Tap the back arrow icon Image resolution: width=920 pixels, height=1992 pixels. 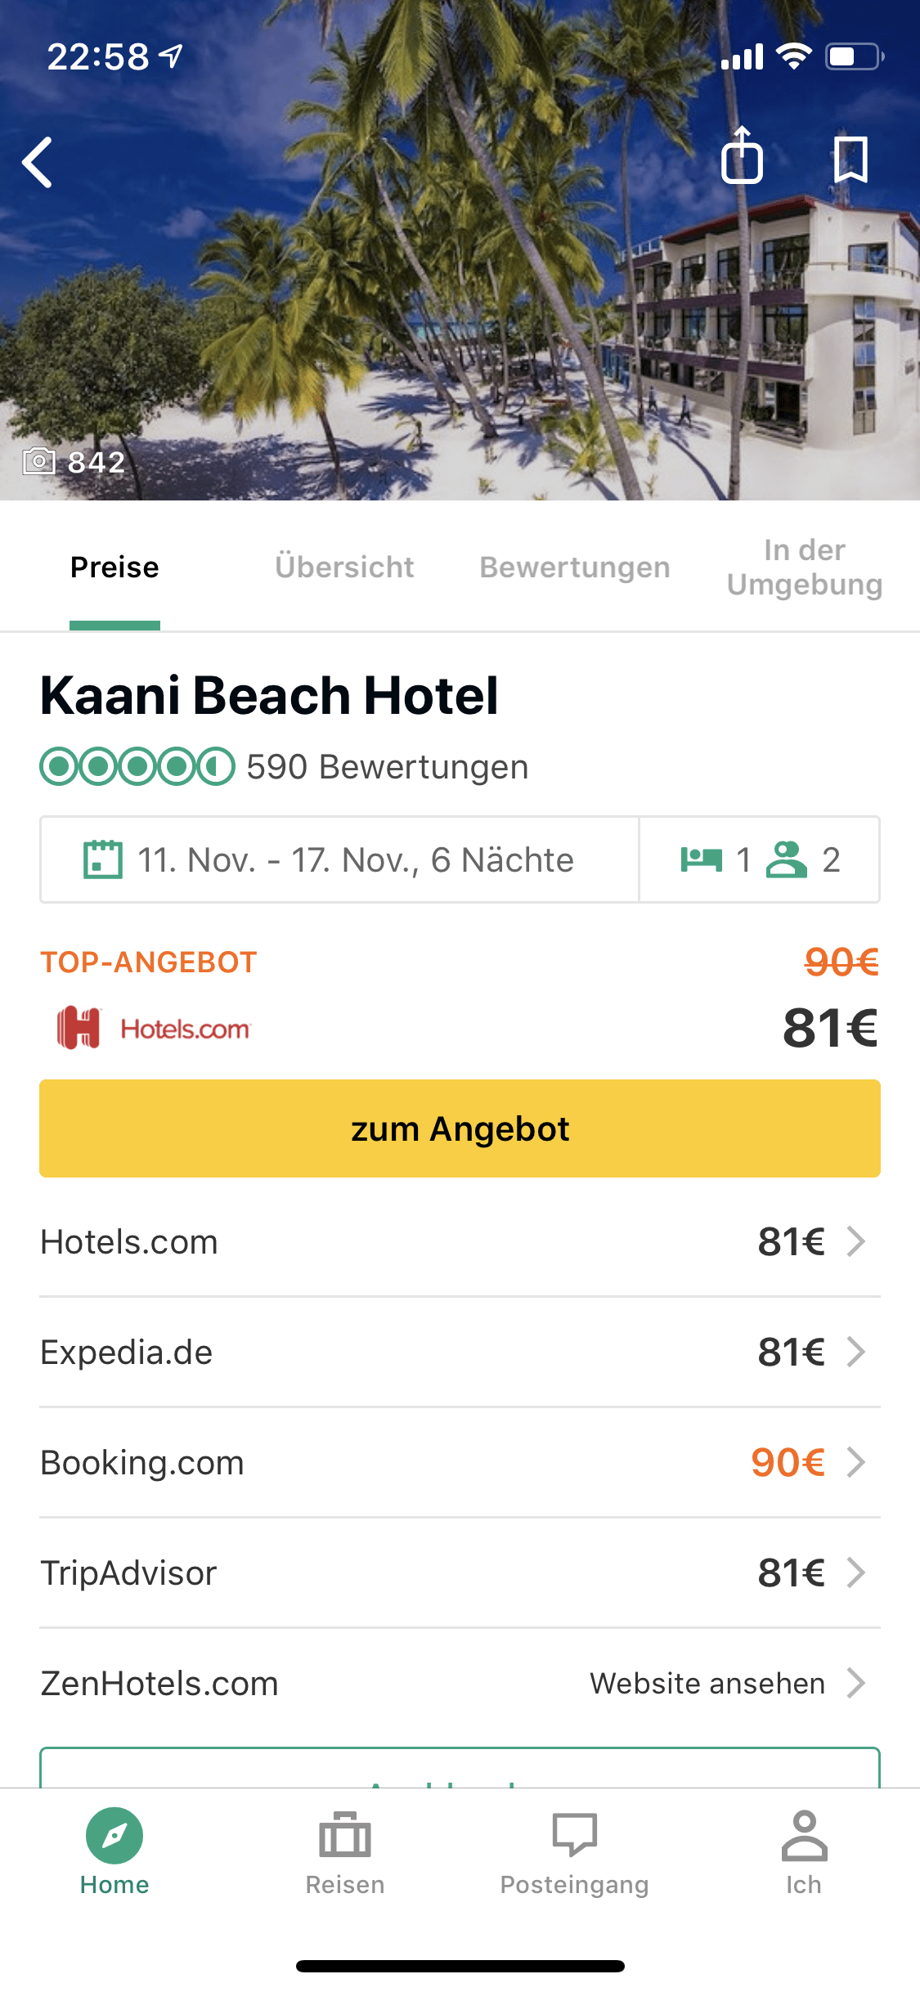click(x=38, y=162)
